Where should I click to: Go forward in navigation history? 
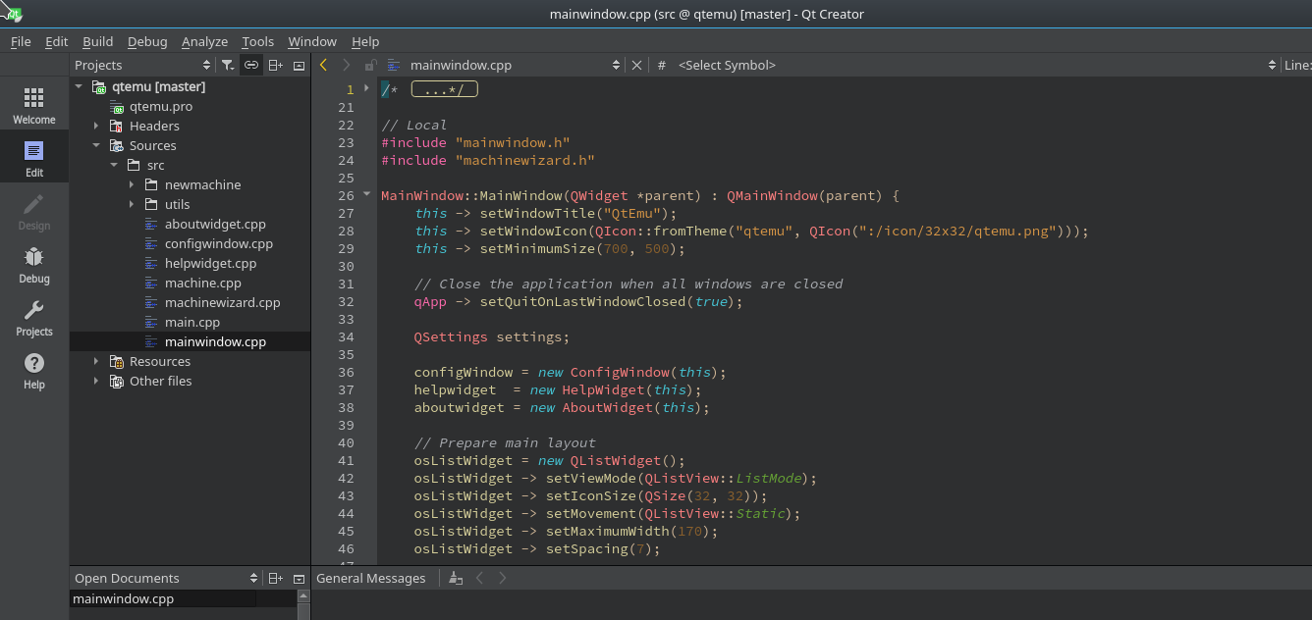point(346,65)
